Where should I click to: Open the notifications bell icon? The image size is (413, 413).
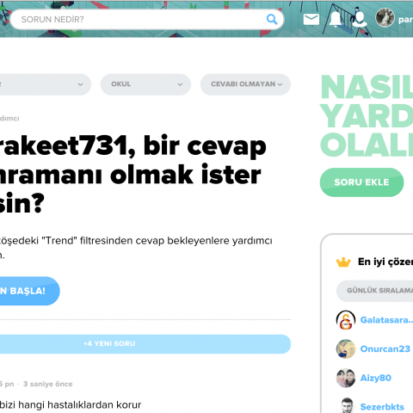(x=336, y=19)
